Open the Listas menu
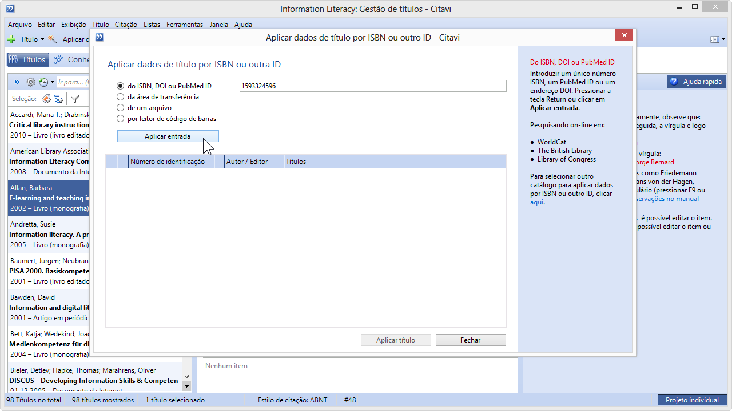Viewport: 732px width, 411px height. tap(152, 25)
